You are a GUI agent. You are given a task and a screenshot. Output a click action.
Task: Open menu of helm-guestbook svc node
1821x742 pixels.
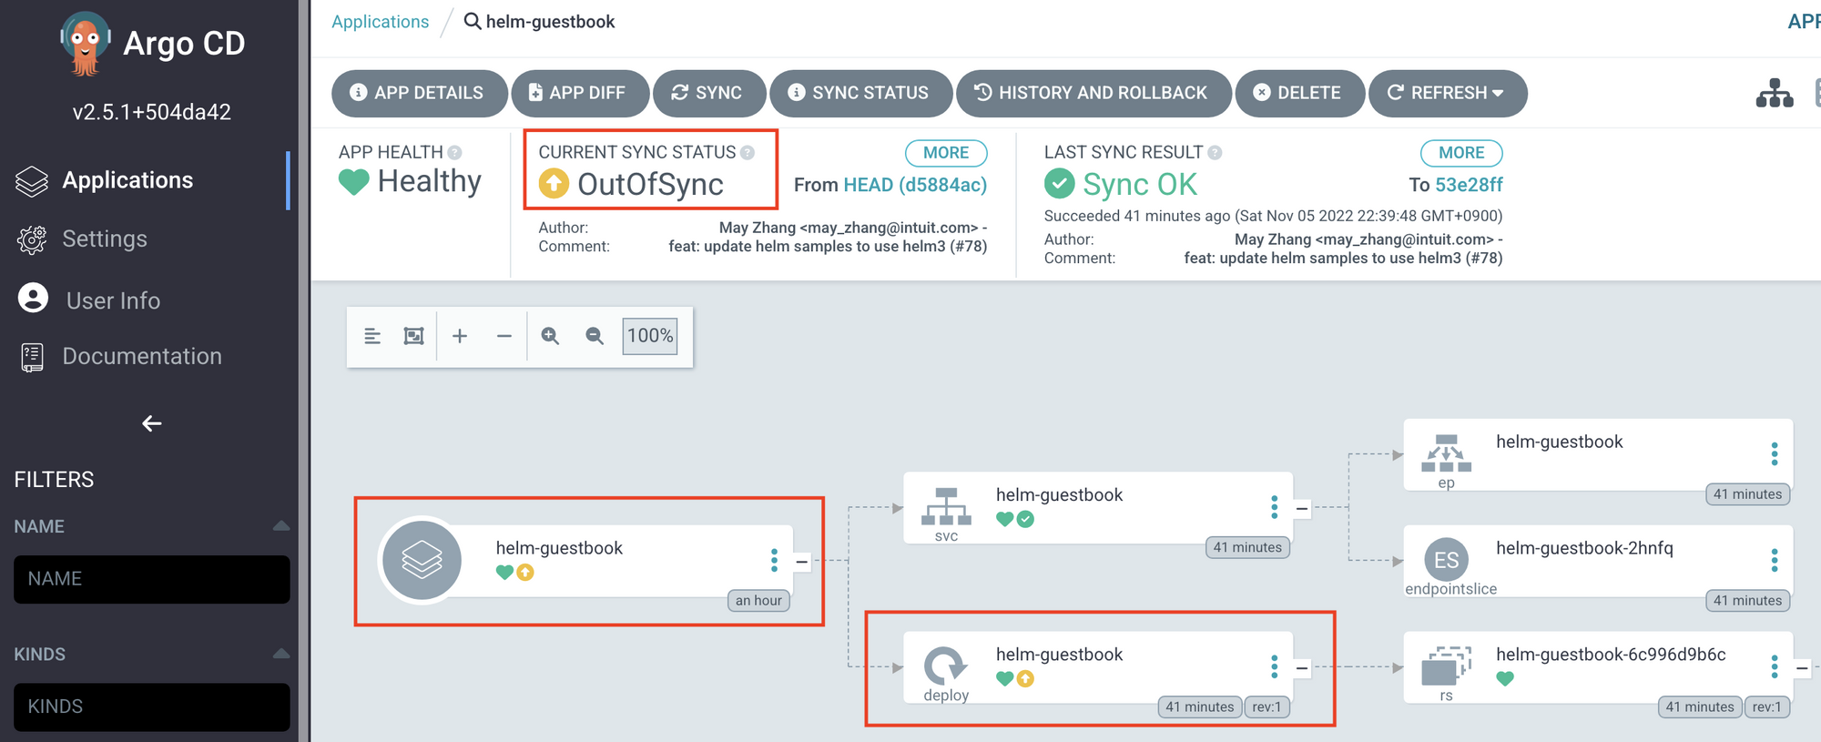click(1274, 507)
